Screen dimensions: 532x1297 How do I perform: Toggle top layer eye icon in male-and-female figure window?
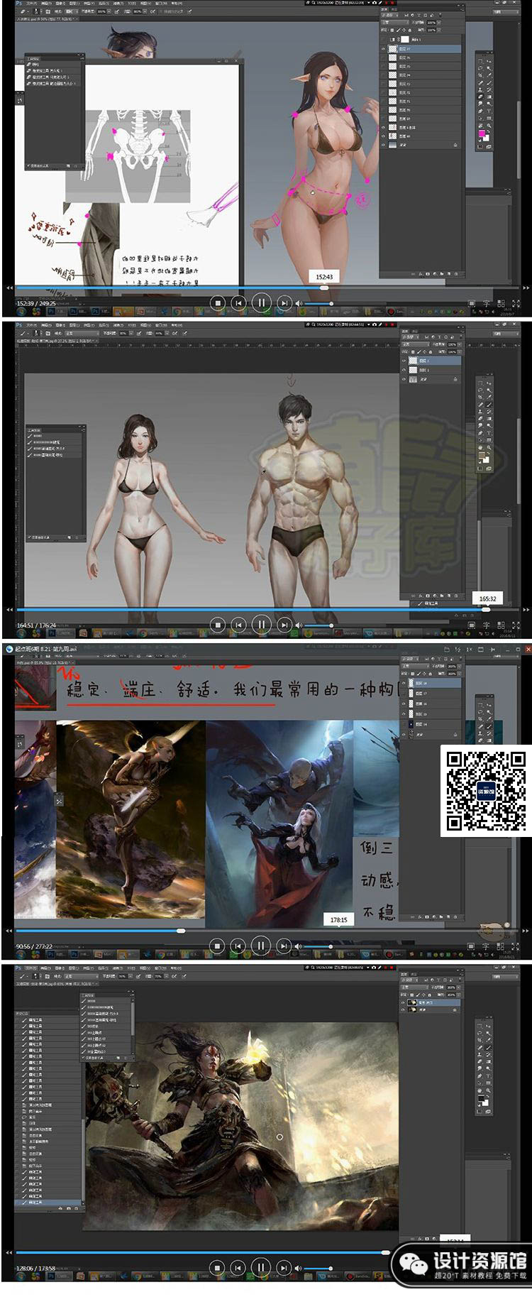click(x=404, y=361)
